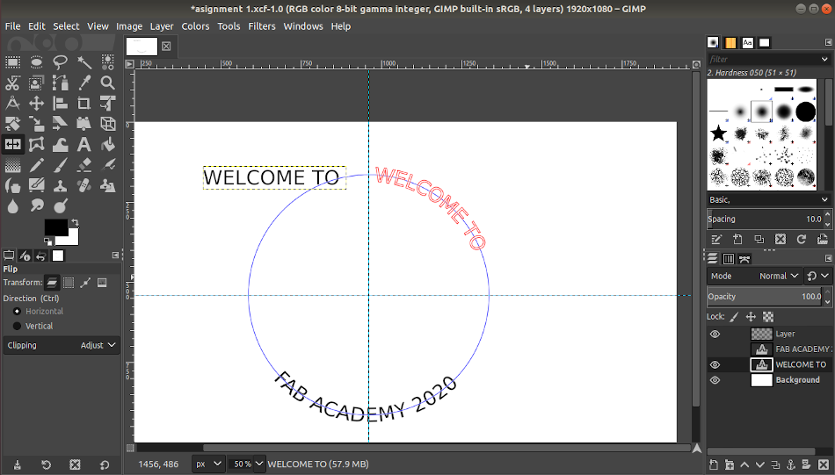The height and width of the screenshot is (475, 835).
Task: Select the Clone stamp tool
Action: tap(60, 185)
